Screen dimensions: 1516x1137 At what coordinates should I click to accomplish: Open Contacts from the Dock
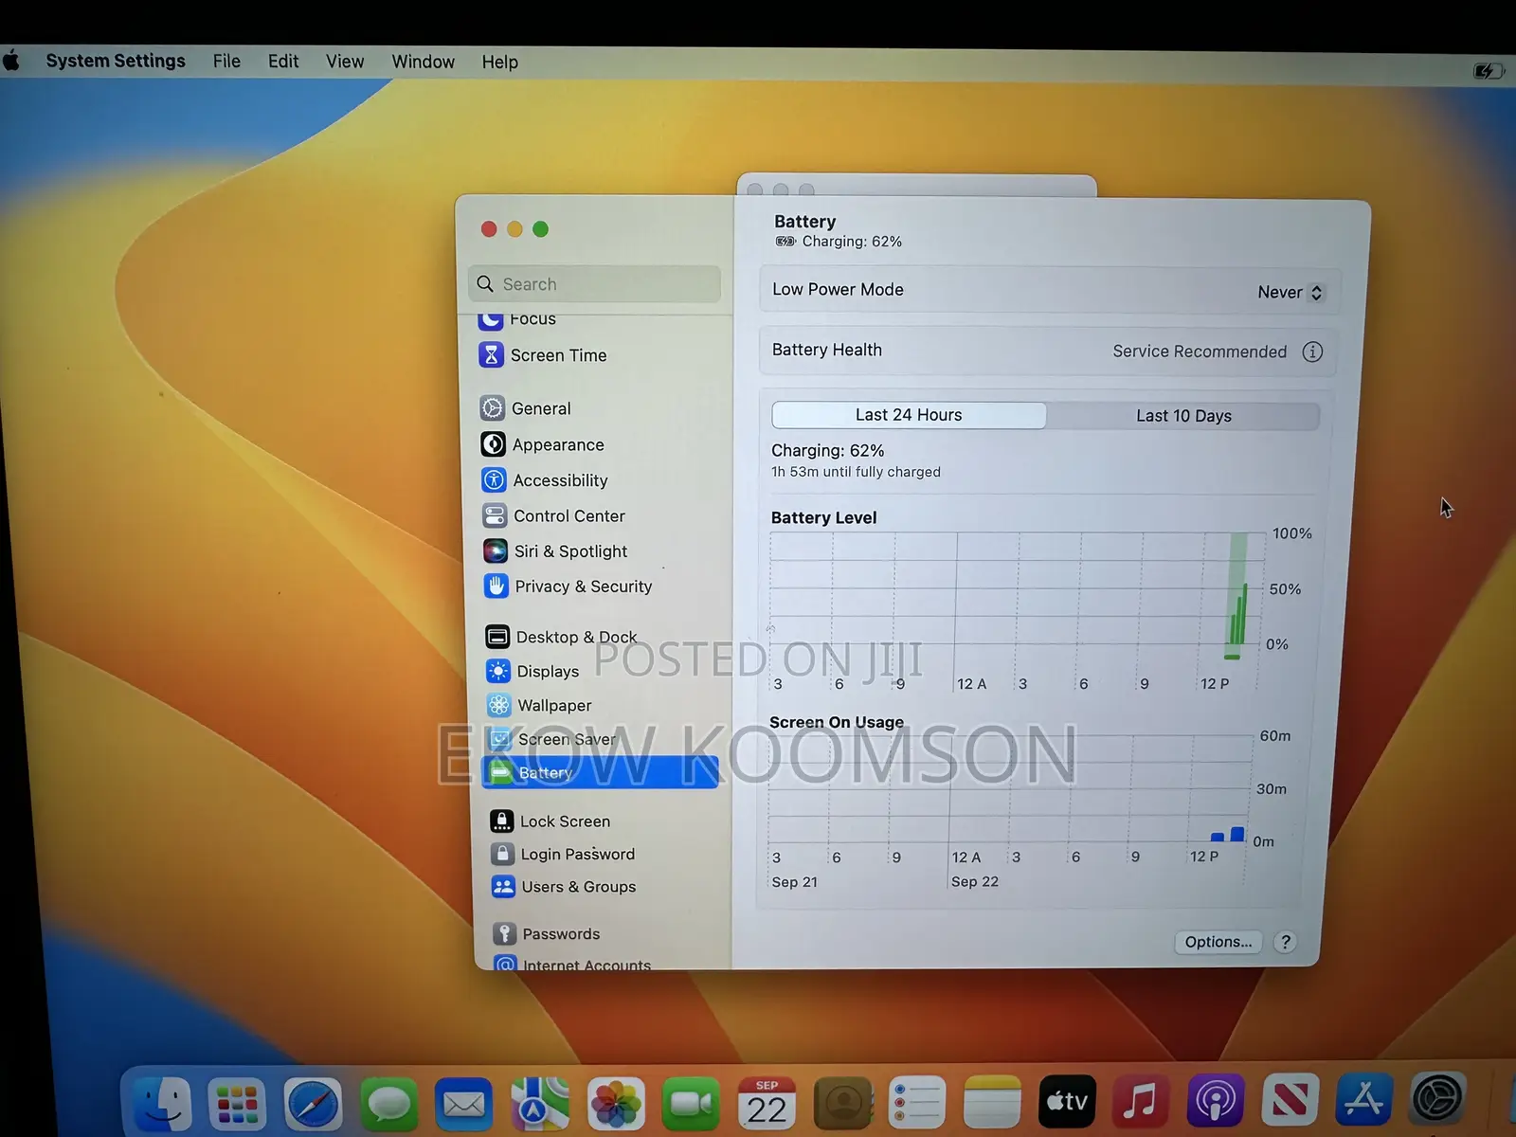point(843,1104)
